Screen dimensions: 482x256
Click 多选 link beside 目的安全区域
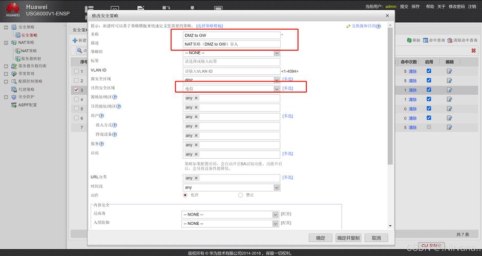(x=288, y=88)
